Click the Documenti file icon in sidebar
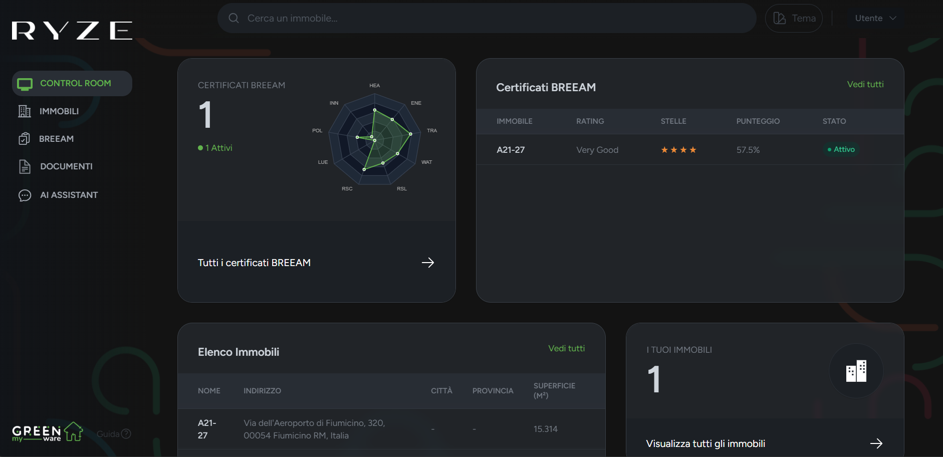The width and height of the screenshot is (943, 457). [x=25, y=166]
